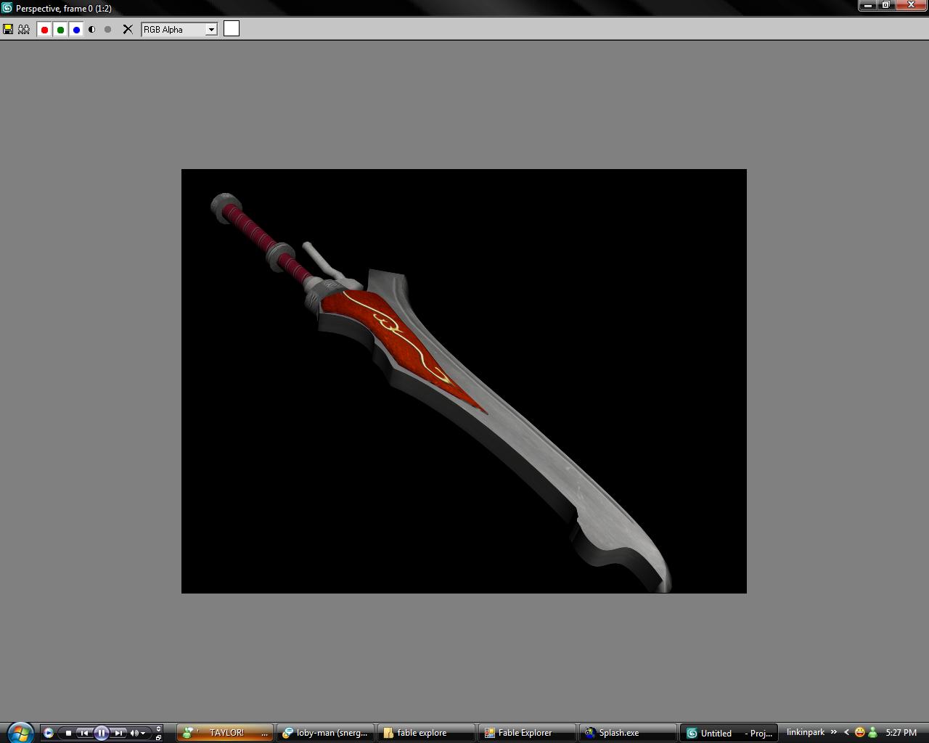Viewport: 929px width, 743px height.
Task: Expand the linkinpark toolbar chevron
Action: pos(833,732)
